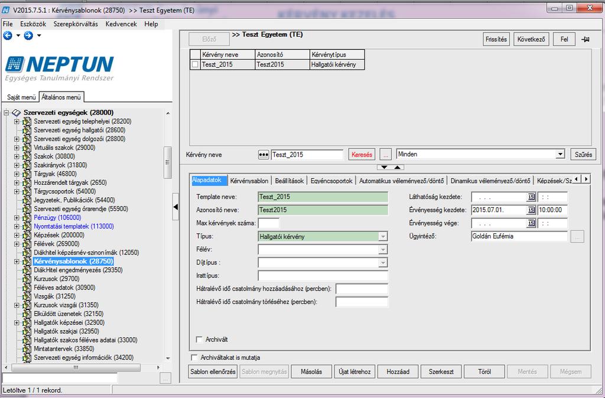Open the Láthatóság kezdete calendar picker
The image size is (605, 398).
click(531, 197)
